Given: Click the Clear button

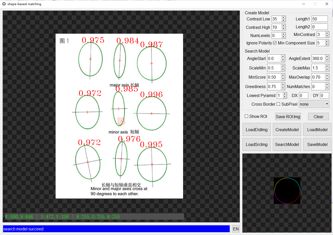Looking at the screenshot, I should [x=318, y=117].
